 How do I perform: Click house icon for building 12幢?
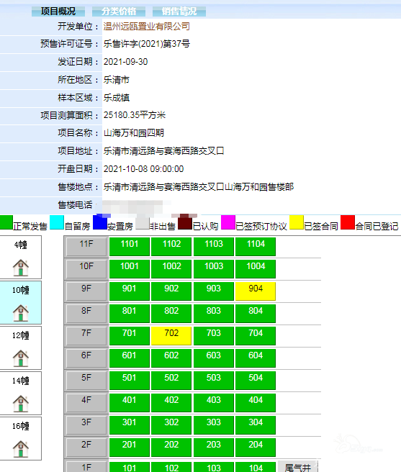20,358
